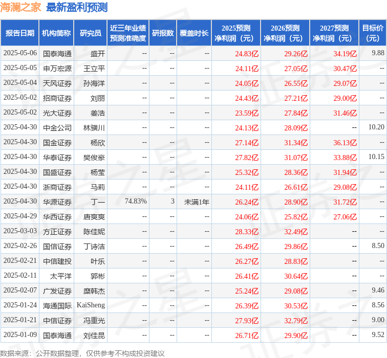This screenshot has height=358, width=387.
Task: Select researcher 丁诗洁
Action: (x=94, y=247)
